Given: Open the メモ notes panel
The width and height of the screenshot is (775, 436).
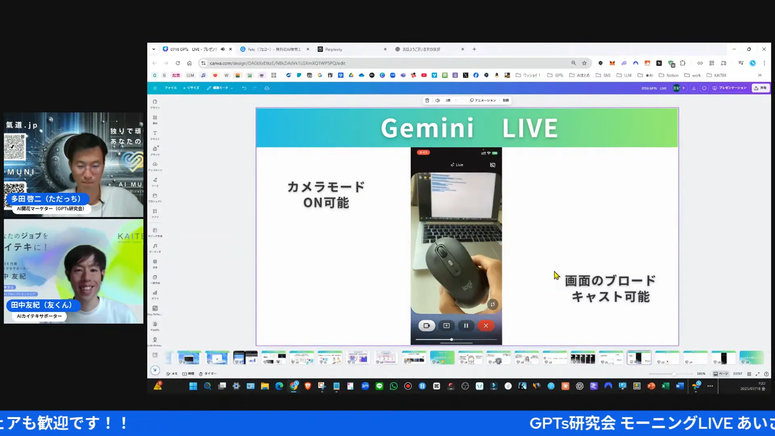Looking at the screenshot, I should tap(172, 374).
